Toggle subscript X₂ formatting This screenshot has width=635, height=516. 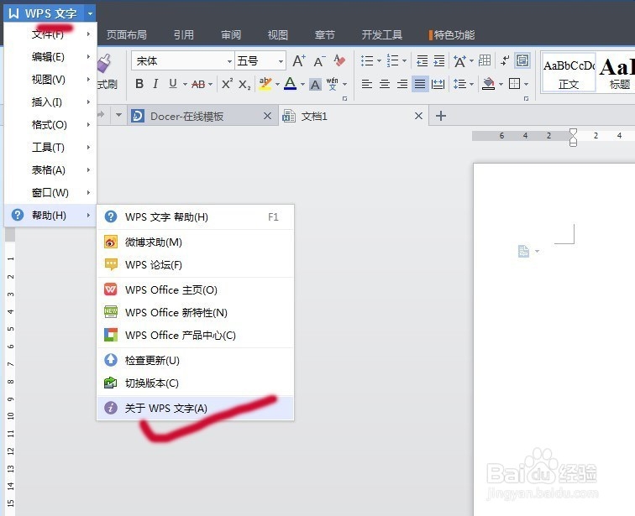(x=244, y=84)
